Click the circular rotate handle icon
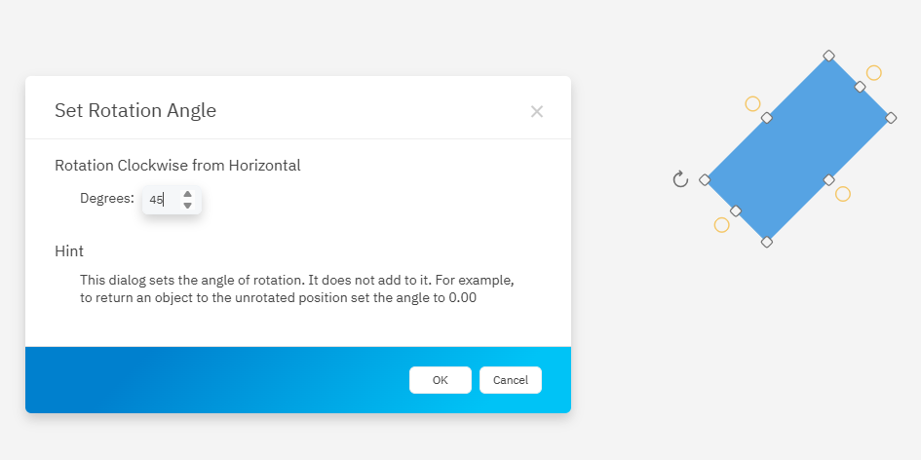 (680, 179)
